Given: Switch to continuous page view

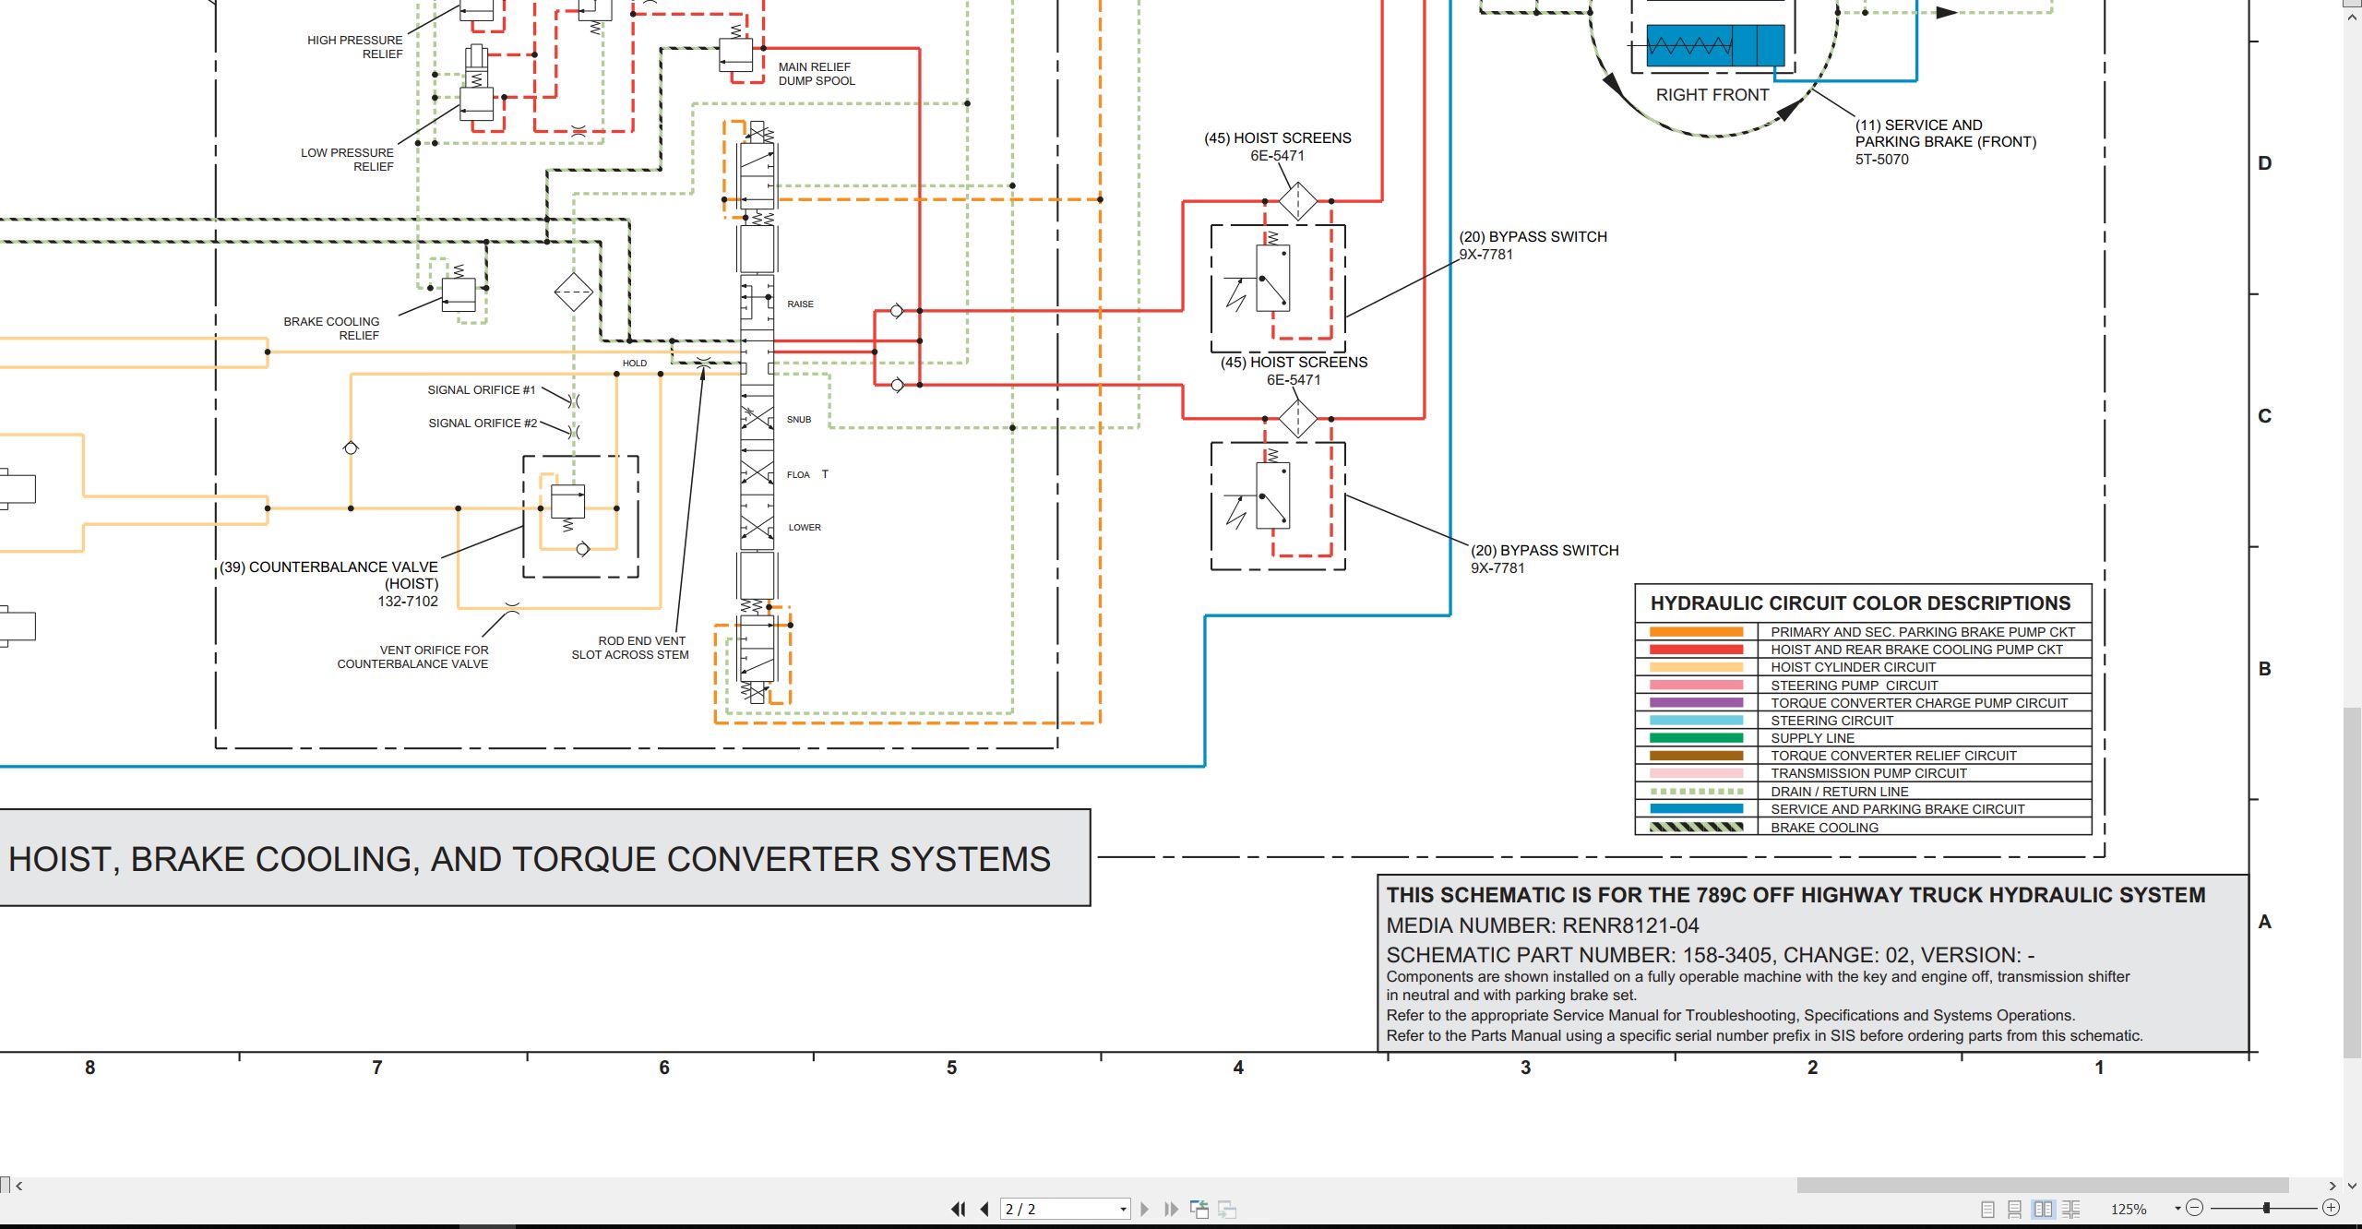Looking at the screenshot, I should tap(2014, 1209).
